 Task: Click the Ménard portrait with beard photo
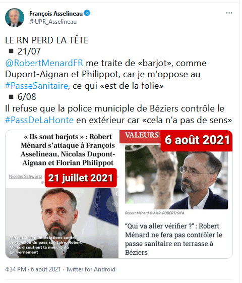(x=62, y=223)
